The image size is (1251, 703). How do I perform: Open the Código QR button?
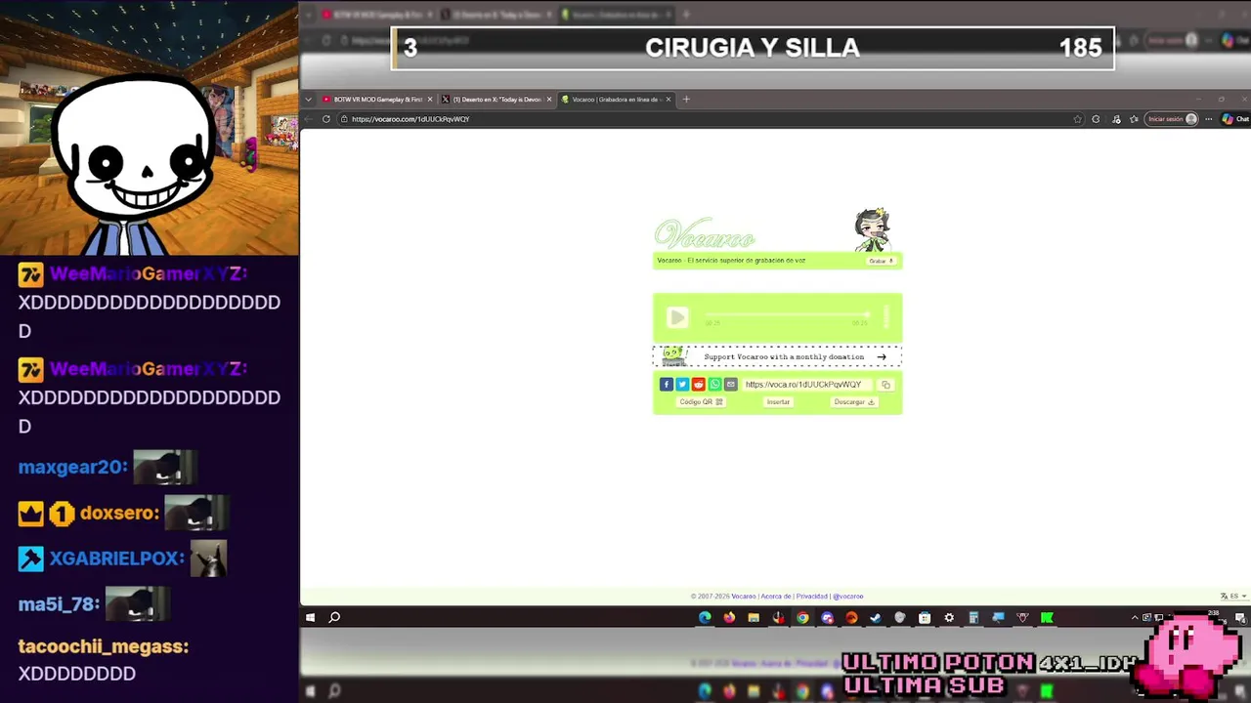[701, 402]
